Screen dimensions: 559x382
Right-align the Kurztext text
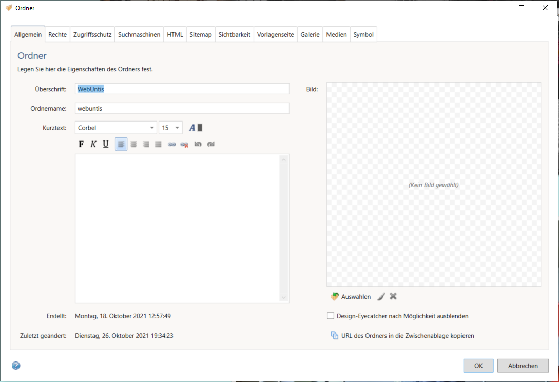tap(146, 144)
